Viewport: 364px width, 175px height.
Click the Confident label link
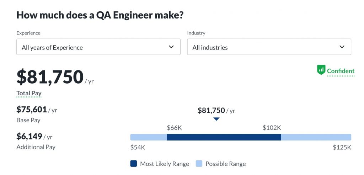[341, 71]
